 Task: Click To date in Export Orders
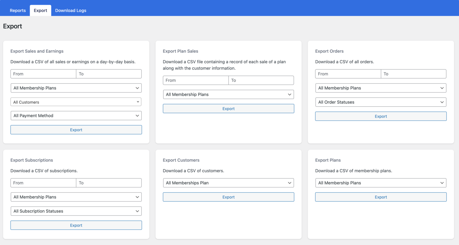pyautogui.click(x=414, y=74)
